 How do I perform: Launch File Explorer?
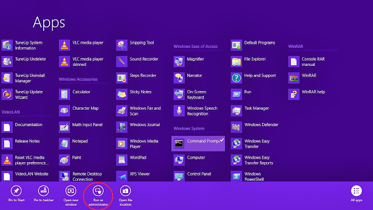point(249,61)
